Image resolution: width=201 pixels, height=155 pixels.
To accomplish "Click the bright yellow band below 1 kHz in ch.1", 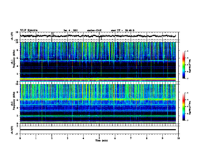I will point(98,79).
